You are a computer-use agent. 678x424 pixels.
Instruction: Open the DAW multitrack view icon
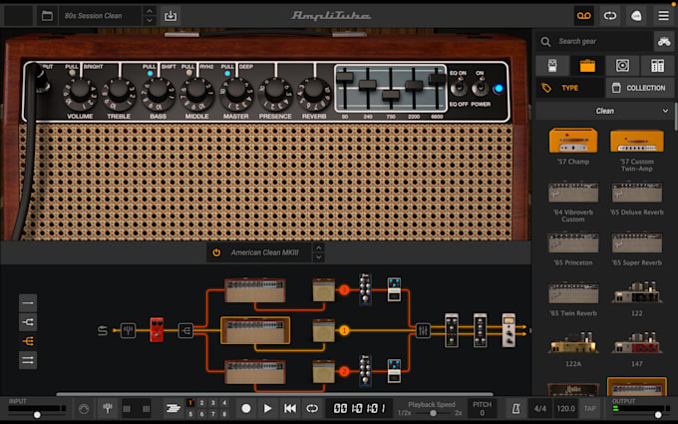172,408
